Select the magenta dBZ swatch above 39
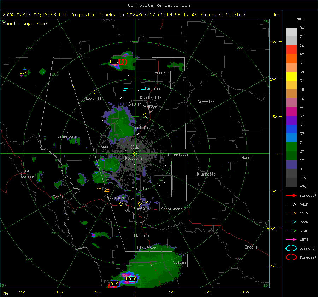The width and height of the screenshot is (318, 297). click(291, 111)
